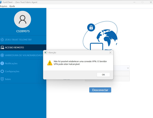Click the Notificações exclamation icon
Viewport: 153px width, 118px height.
pos(2,63)
